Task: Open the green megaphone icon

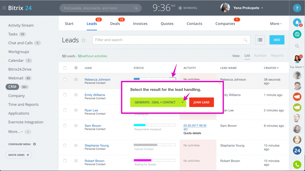Action: [x=297, y=107]
